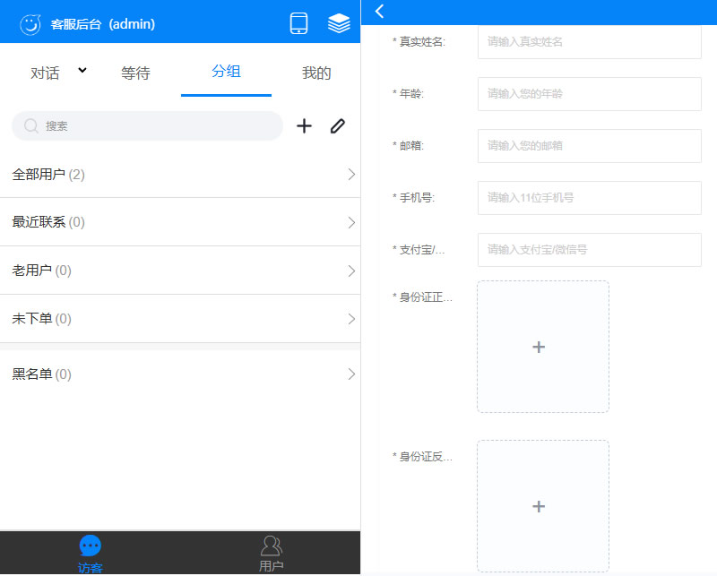Select the 分组 tab
717x576 pixels.
[226, 72]
